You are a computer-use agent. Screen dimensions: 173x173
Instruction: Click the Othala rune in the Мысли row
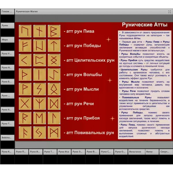[x=54, y=89]
